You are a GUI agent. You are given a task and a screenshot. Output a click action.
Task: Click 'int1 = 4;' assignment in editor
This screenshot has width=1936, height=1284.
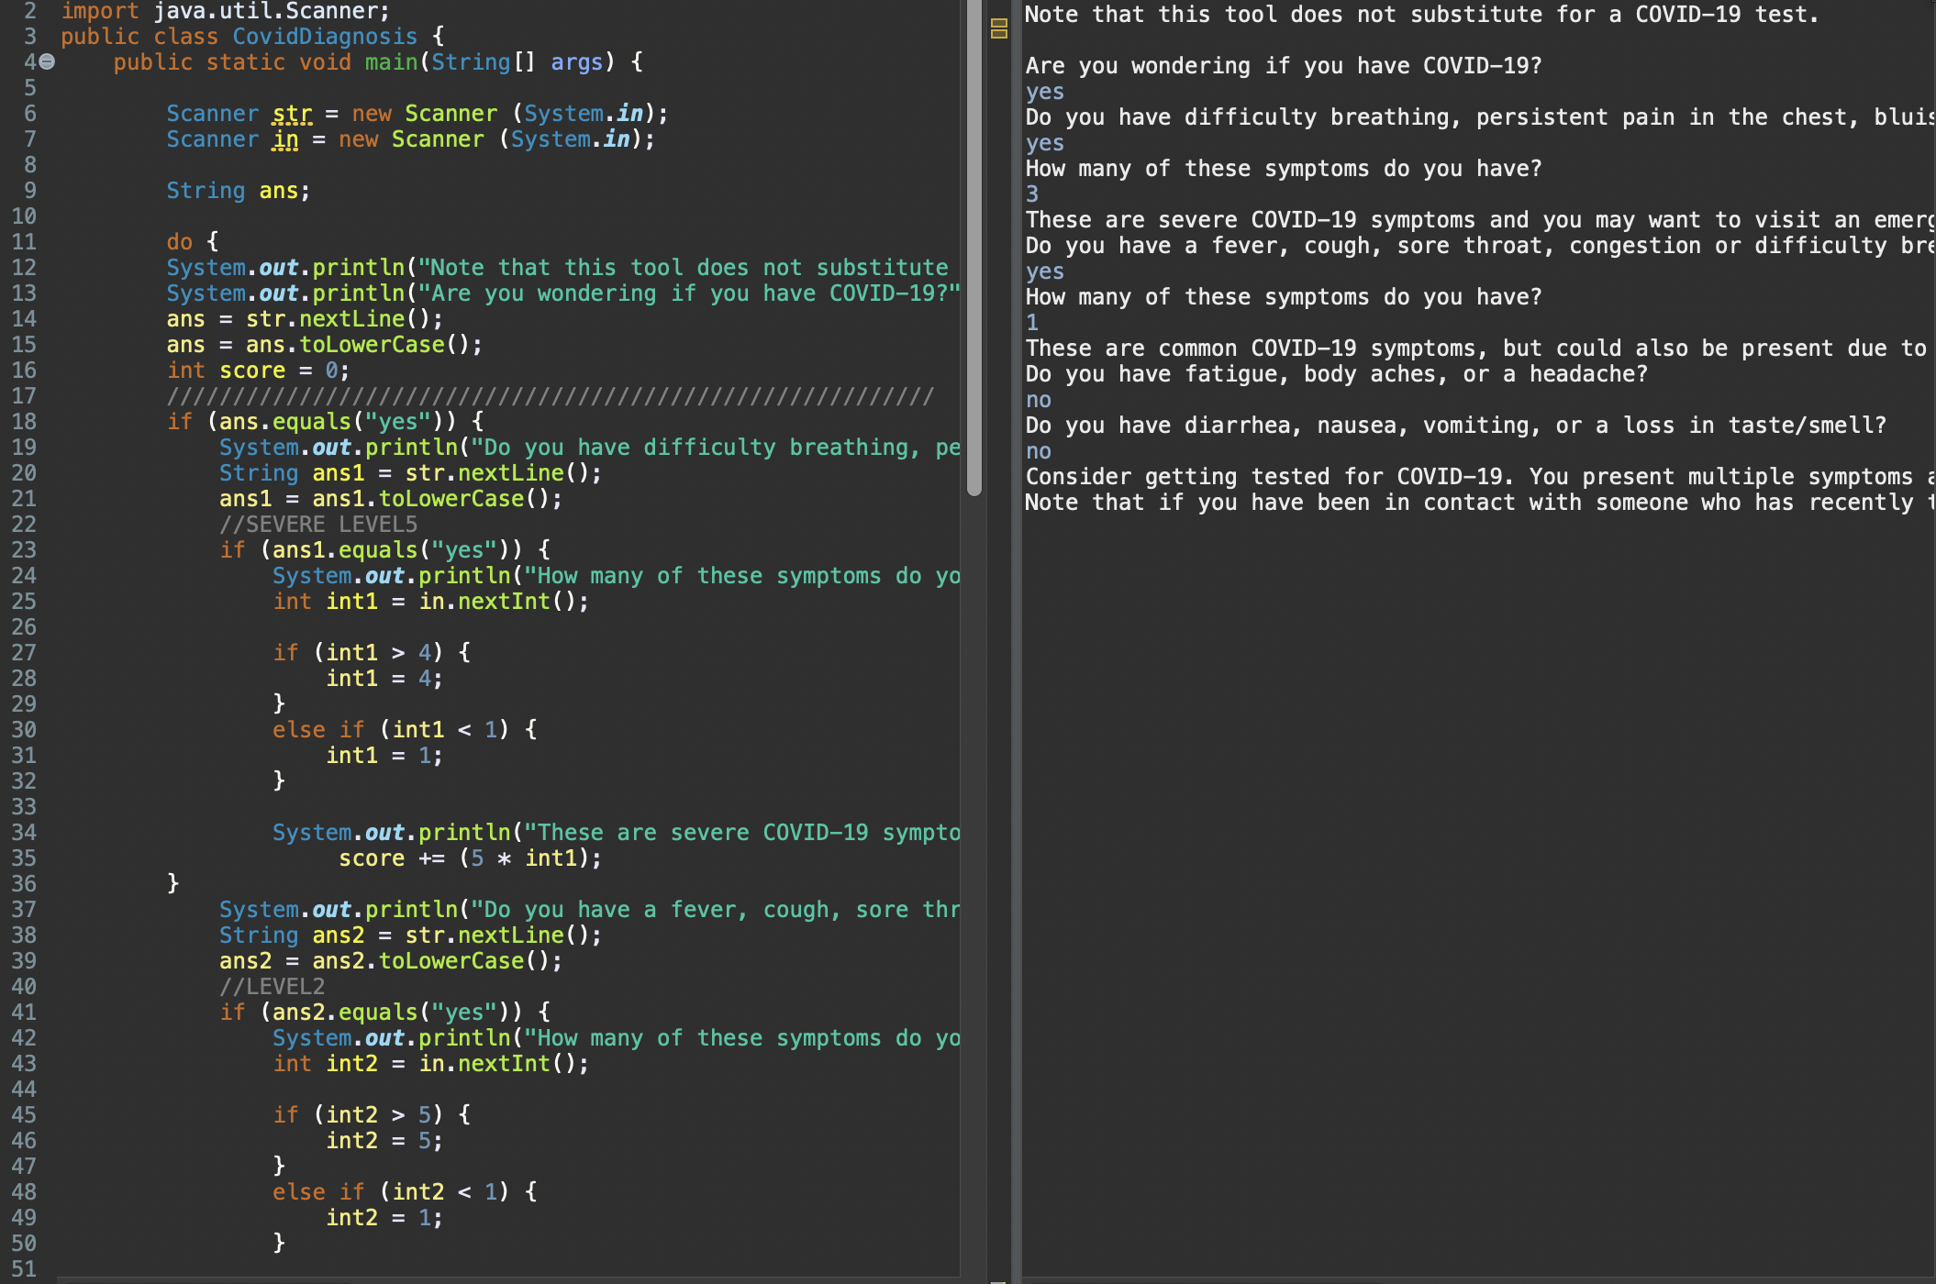(x=384, y=679)
